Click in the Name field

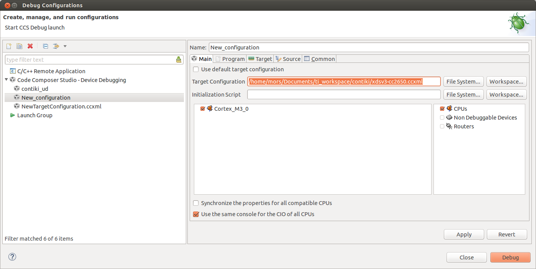(369, 48)
